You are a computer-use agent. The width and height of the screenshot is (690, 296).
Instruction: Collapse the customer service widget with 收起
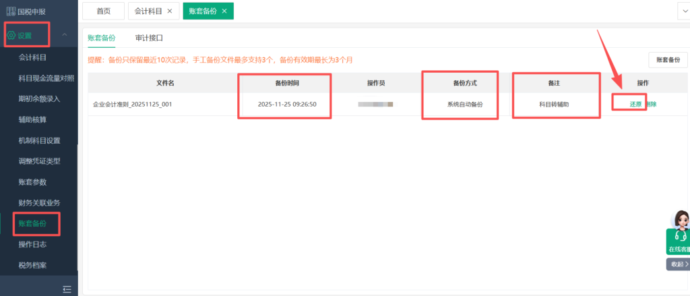point(678,264)
